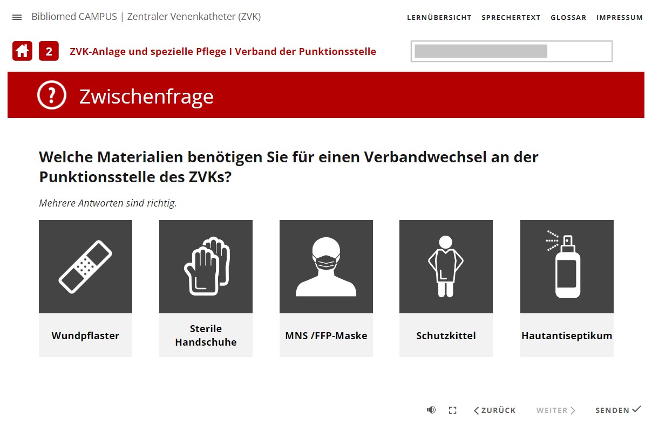652x426 pixels.
Task: Submit the answers with Senden
Action: coord(617,410)
